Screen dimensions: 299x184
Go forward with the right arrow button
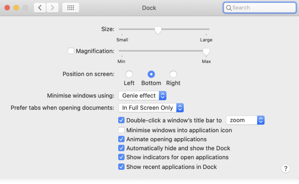[52, 8]
